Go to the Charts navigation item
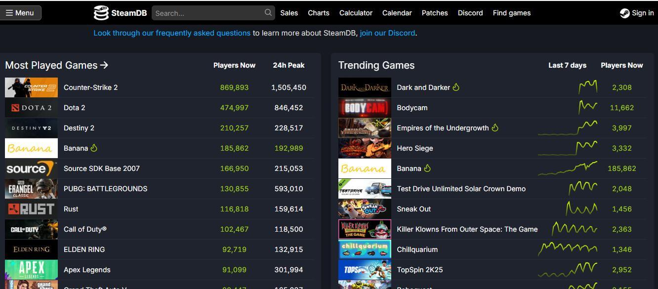The width and height of the screenshot is (658, 289). click(x=319, y=13)
